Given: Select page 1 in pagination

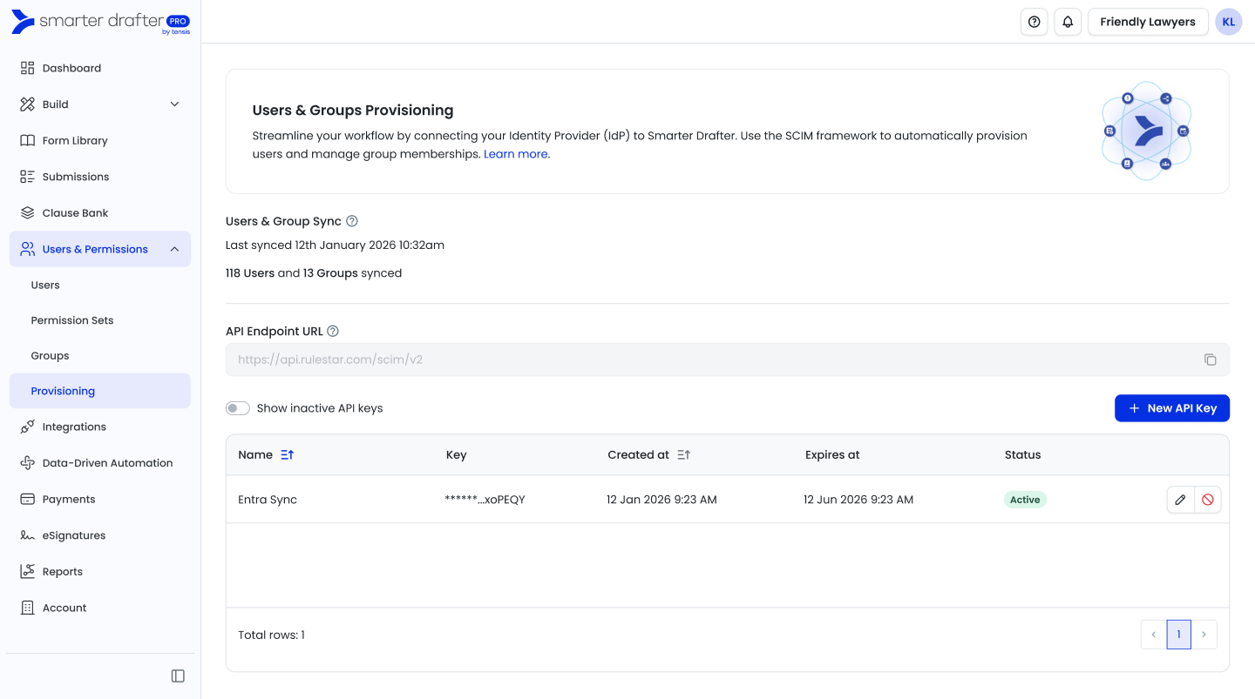Looking at the screenshot, I should point(1178,635).
